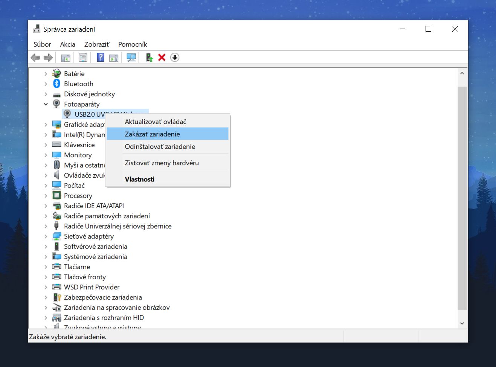Click the red X uninstall device icon
The width and height of the screenshot is (496, 367).
tap(162, 58)
